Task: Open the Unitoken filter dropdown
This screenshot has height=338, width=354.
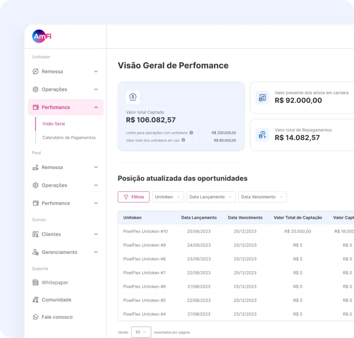Action: (168, 197)
